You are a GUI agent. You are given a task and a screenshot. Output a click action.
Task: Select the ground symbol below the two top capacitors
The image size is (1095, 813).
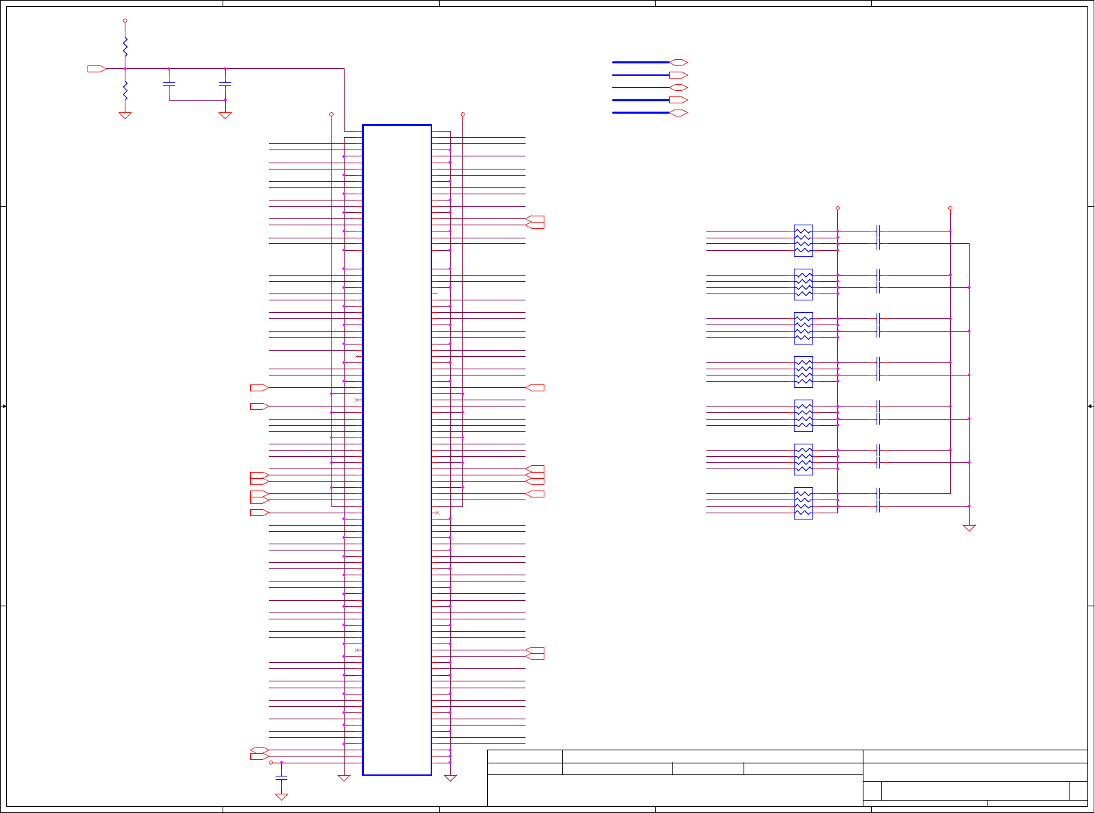(225, 115)
